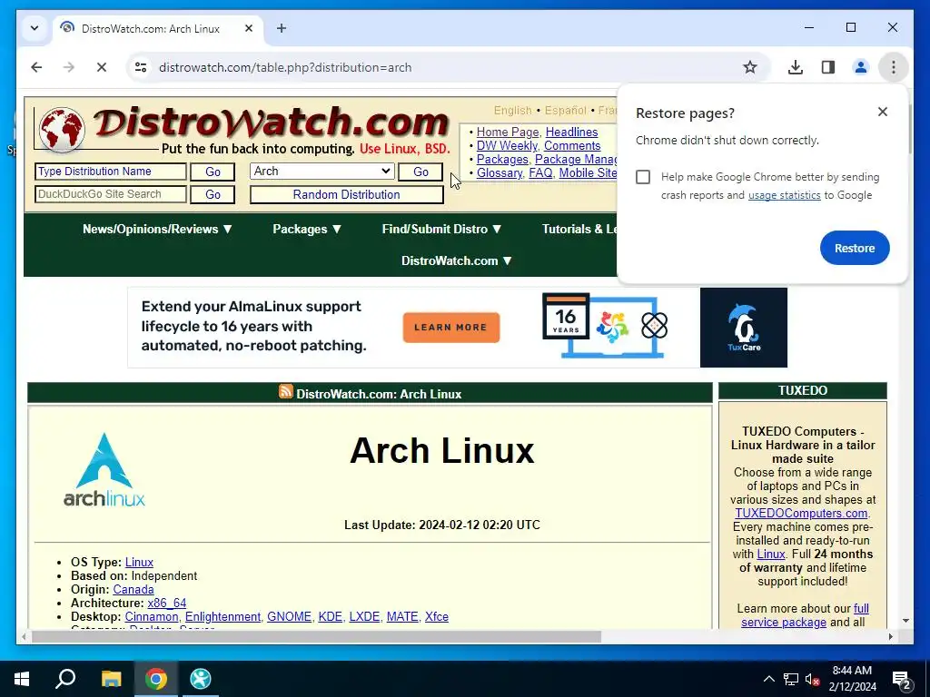The height and width of the screenshot is (697, 930).
Task: Open the KDE desktop link
Action: 331,617
